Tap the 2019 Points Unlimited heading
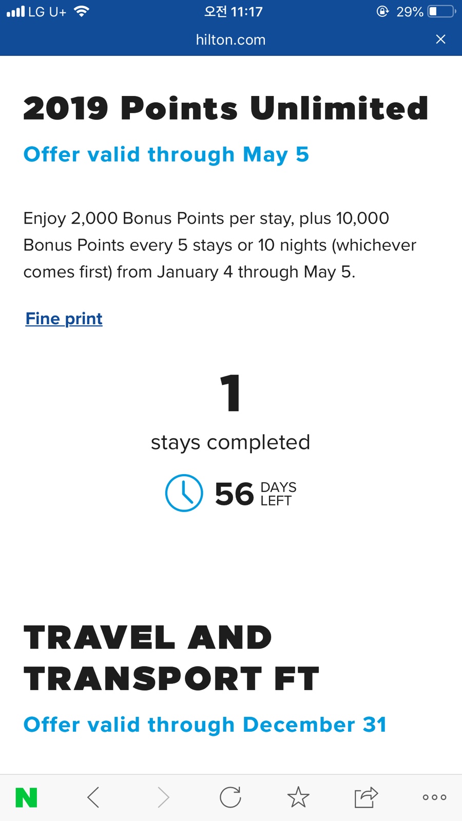The width and height of the screenshot is (462, 821). (x=225, y=108)
